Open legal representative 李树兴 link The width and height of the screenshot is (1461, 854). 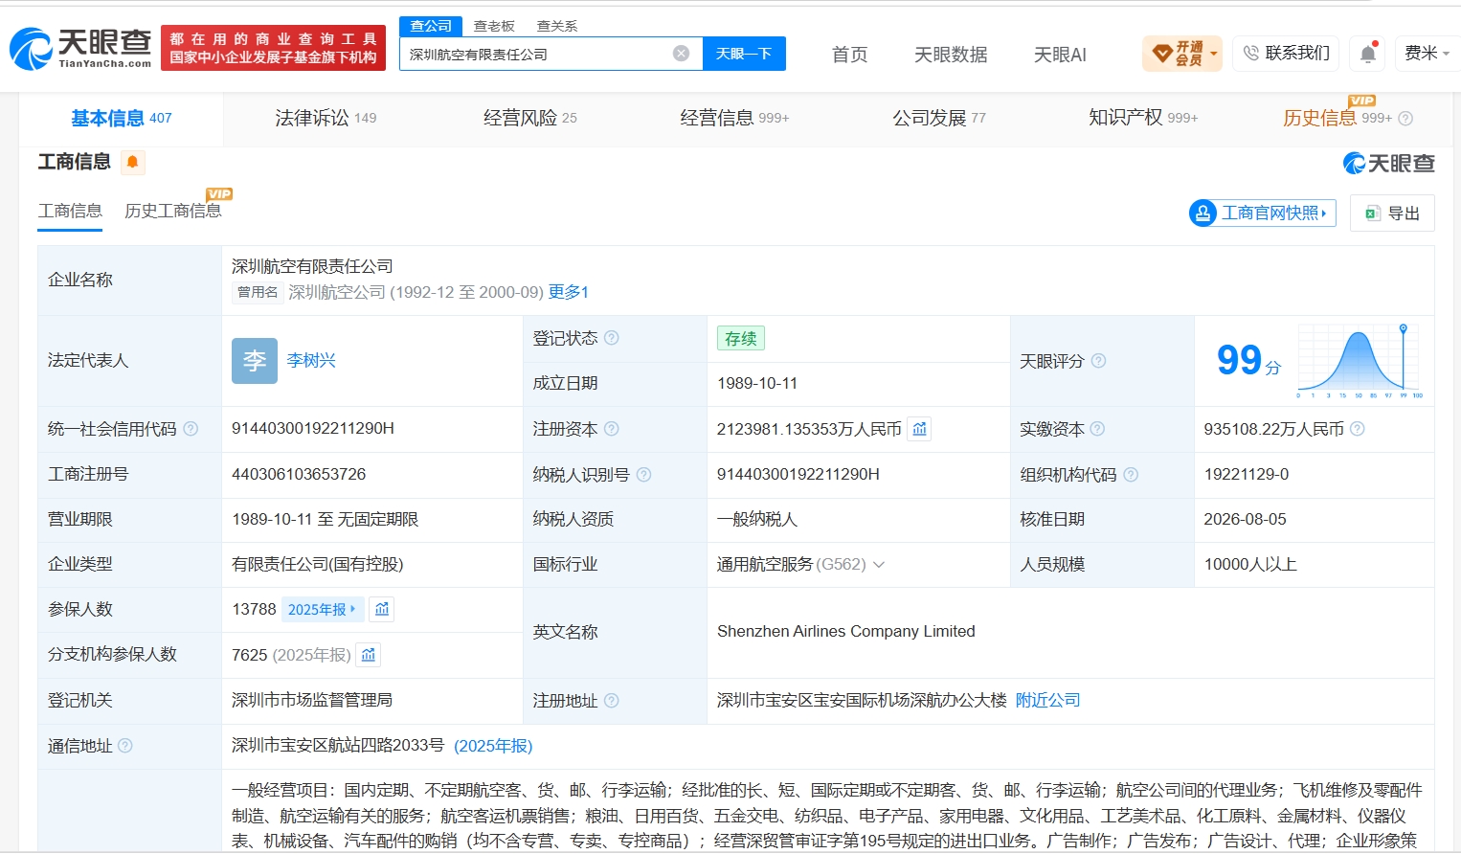311,361
